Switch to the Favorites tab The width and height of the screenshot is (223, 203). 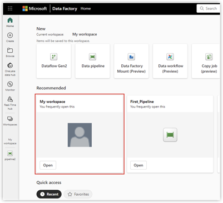[x=78, y=194]
